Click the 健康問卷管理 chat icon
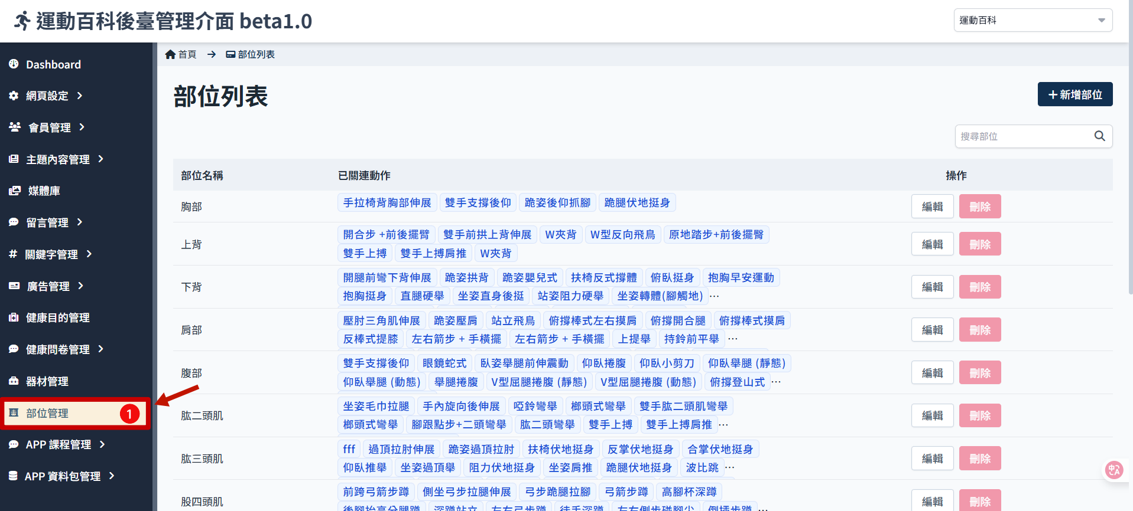 [14, 349]
